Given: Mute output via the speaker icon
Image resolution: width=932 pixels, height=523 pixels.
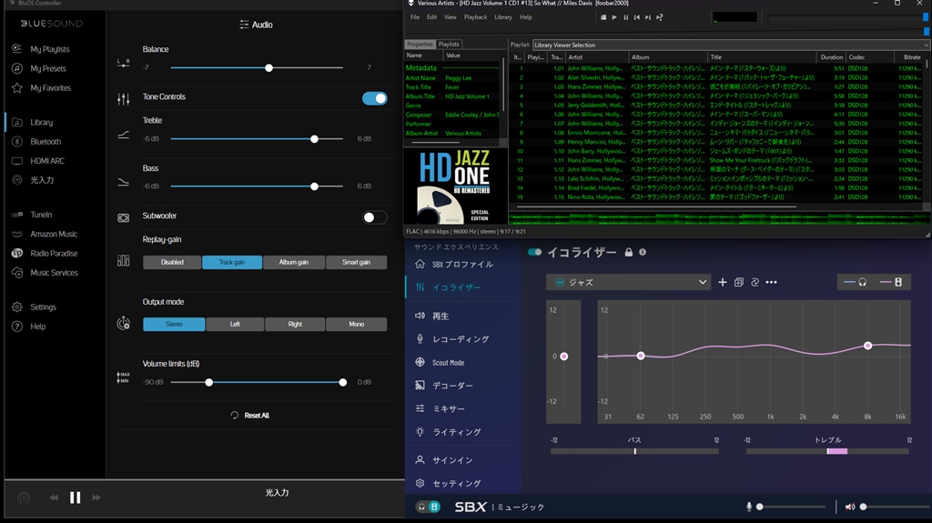Looking at the screenshot, I should [850, 507].
